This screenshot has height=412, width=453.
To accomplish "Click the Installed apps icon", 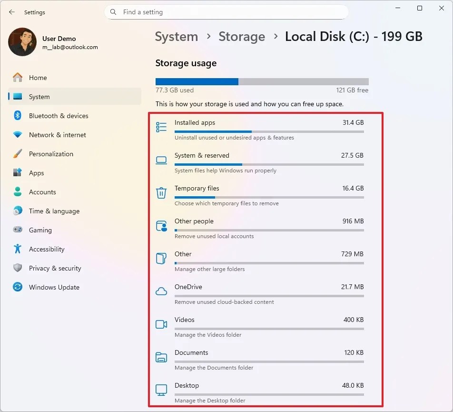I will (161, 126).
